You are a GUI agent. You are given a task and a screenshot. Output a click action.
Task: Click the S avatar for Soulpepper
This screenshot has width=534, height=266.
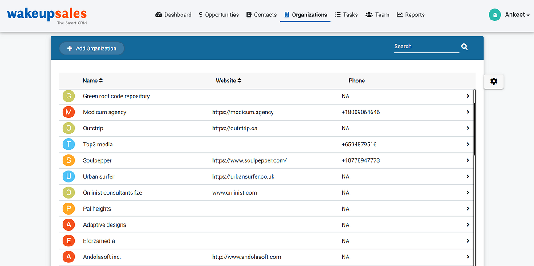(x=68, y=160)
